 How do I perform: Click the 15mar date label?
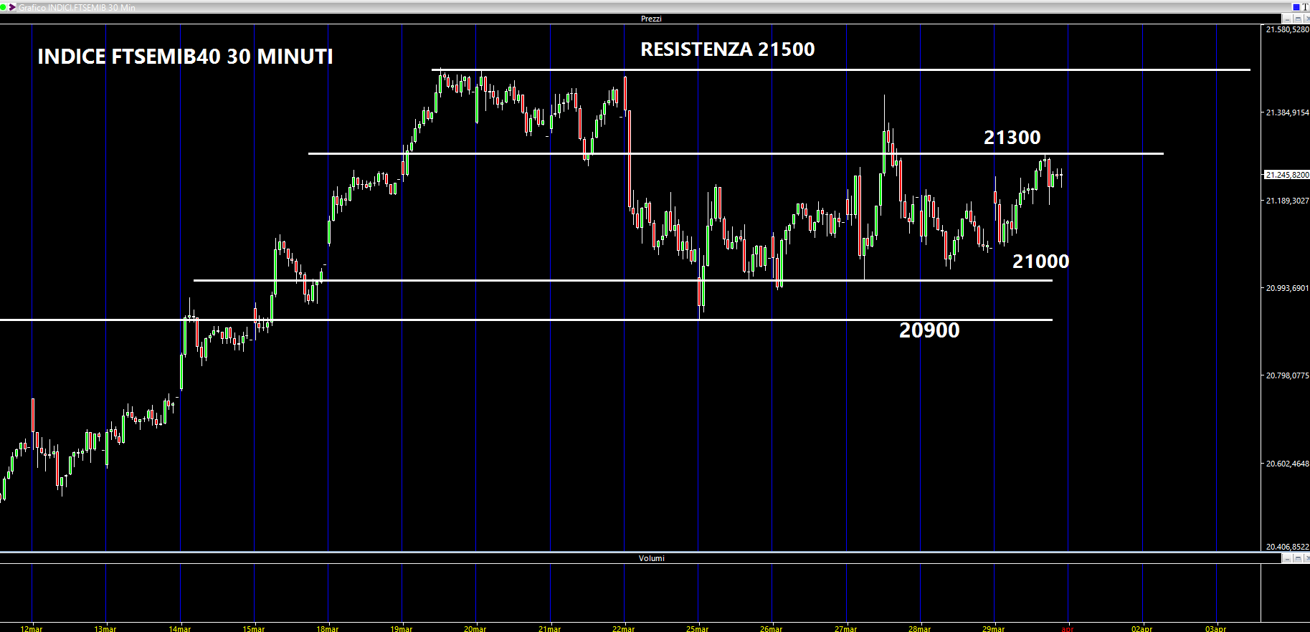pyautogui.click(x=254, y=628)
